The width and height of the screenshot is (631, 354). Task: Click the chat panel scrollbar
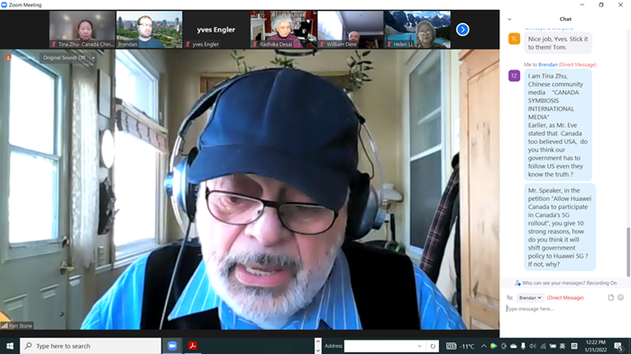[628, 251]
